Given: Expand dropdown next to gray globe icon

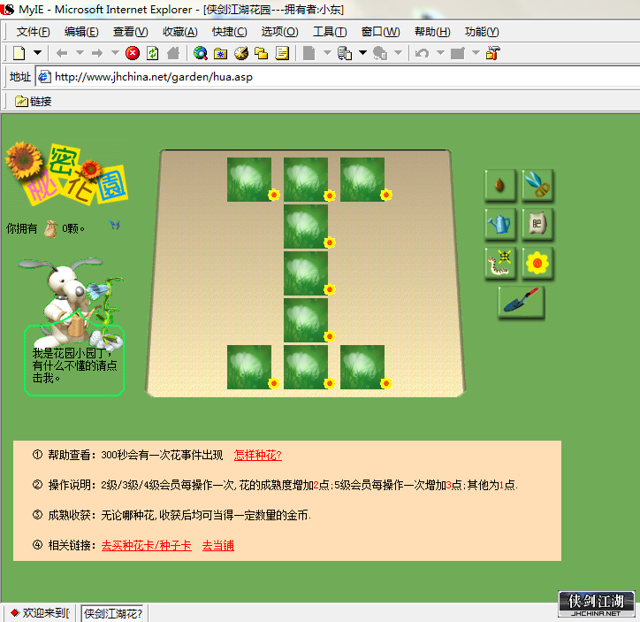Looking at the screenshot, I should [399, 53].
